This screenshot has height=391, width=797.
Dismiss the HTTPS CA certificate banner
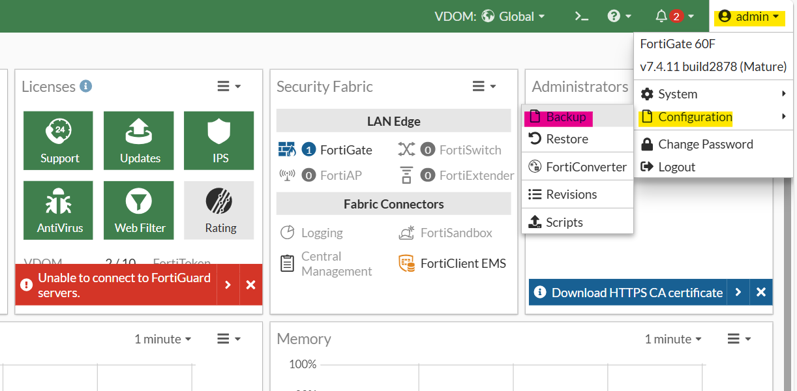coord(761,293)
